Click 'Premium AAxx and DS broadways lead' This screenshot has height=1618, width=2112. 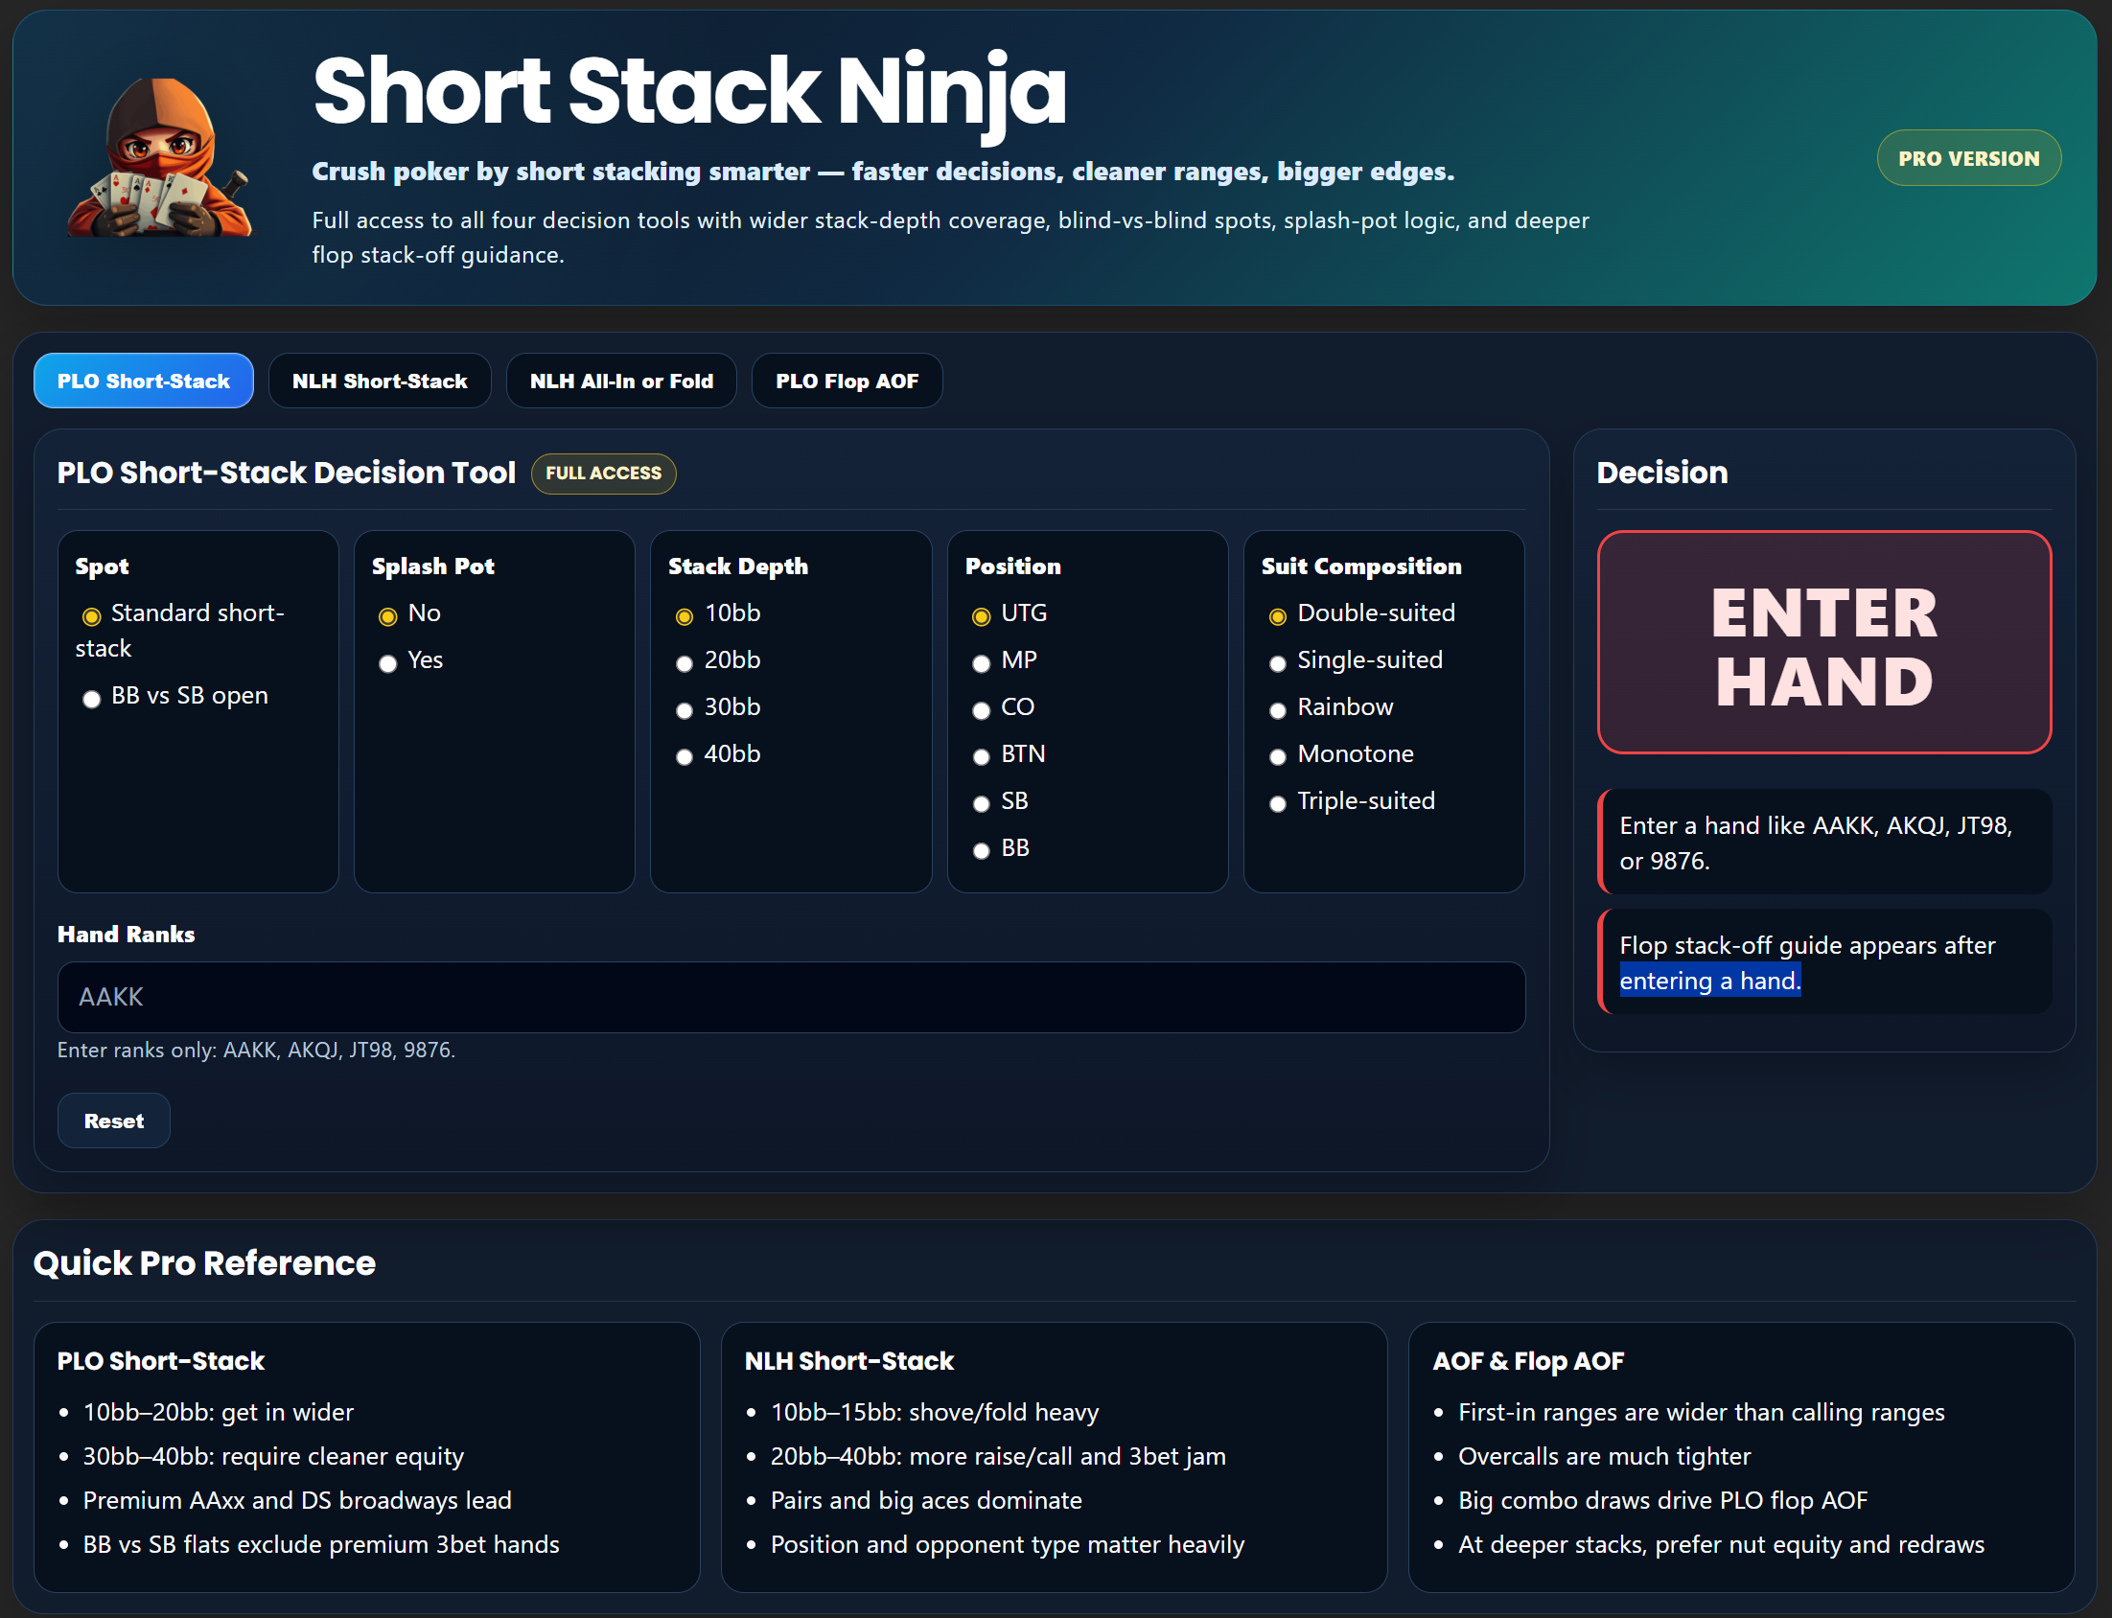pos(297,1500)
